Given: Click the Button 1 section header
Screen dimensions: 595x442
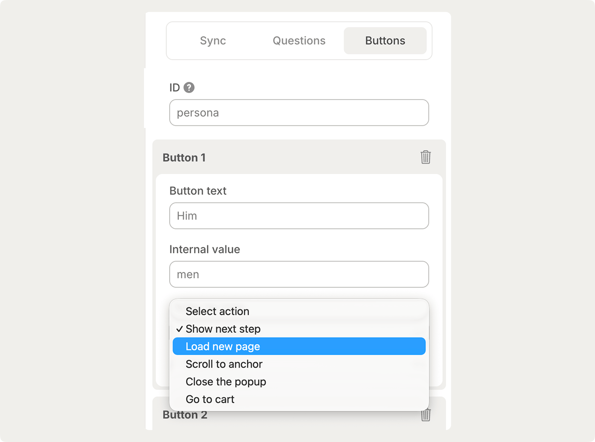Looking at the screenshot, I should click(x=184, y=158).
